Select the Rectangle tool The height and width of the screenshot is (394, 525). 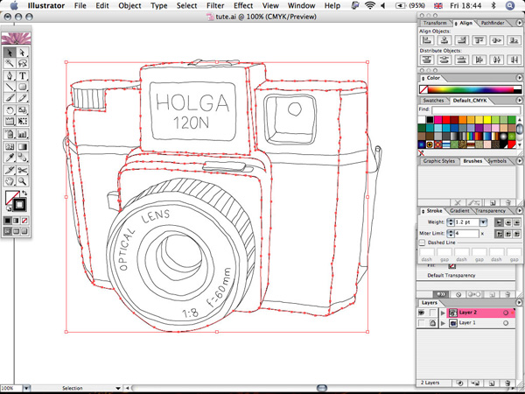click(22, 87)
